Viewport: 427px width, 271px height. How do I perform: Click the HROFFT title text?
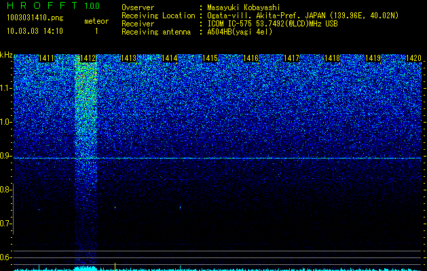(x=42, y=5)
